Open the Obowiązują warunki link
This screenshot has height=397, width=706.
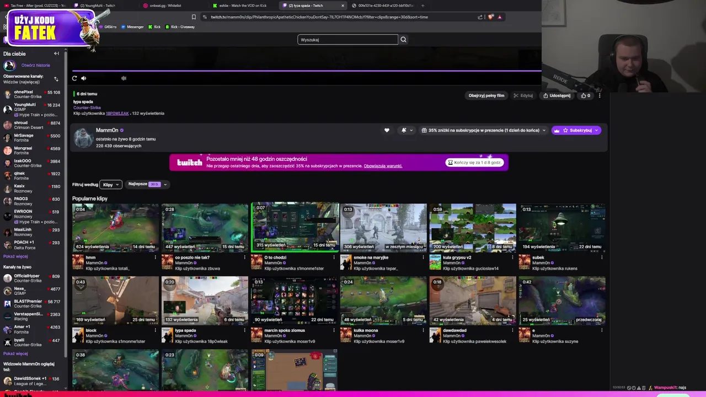point(383,166)
